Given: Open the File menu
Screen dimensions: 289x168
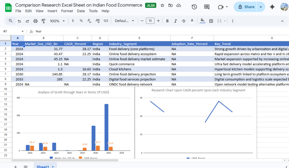Looking at the screenshot, I should point(18,11).
